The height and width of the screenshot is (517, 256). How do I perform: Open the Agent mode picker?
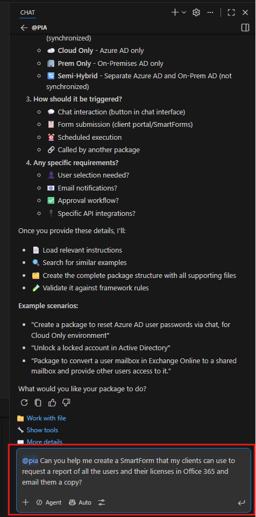pos(49,502)
